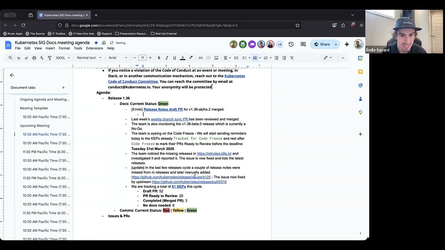Open text alignment options
Viewport: 445px width, 250px height.
coord(227,58)
